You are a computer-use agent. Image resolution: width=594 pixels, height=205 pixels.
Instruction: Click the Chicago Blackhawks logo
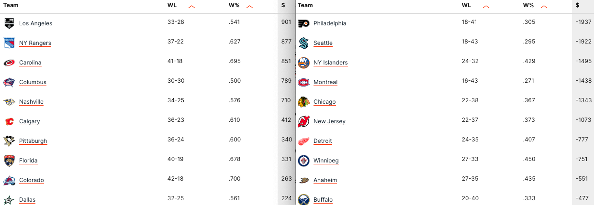coord(303,101)
